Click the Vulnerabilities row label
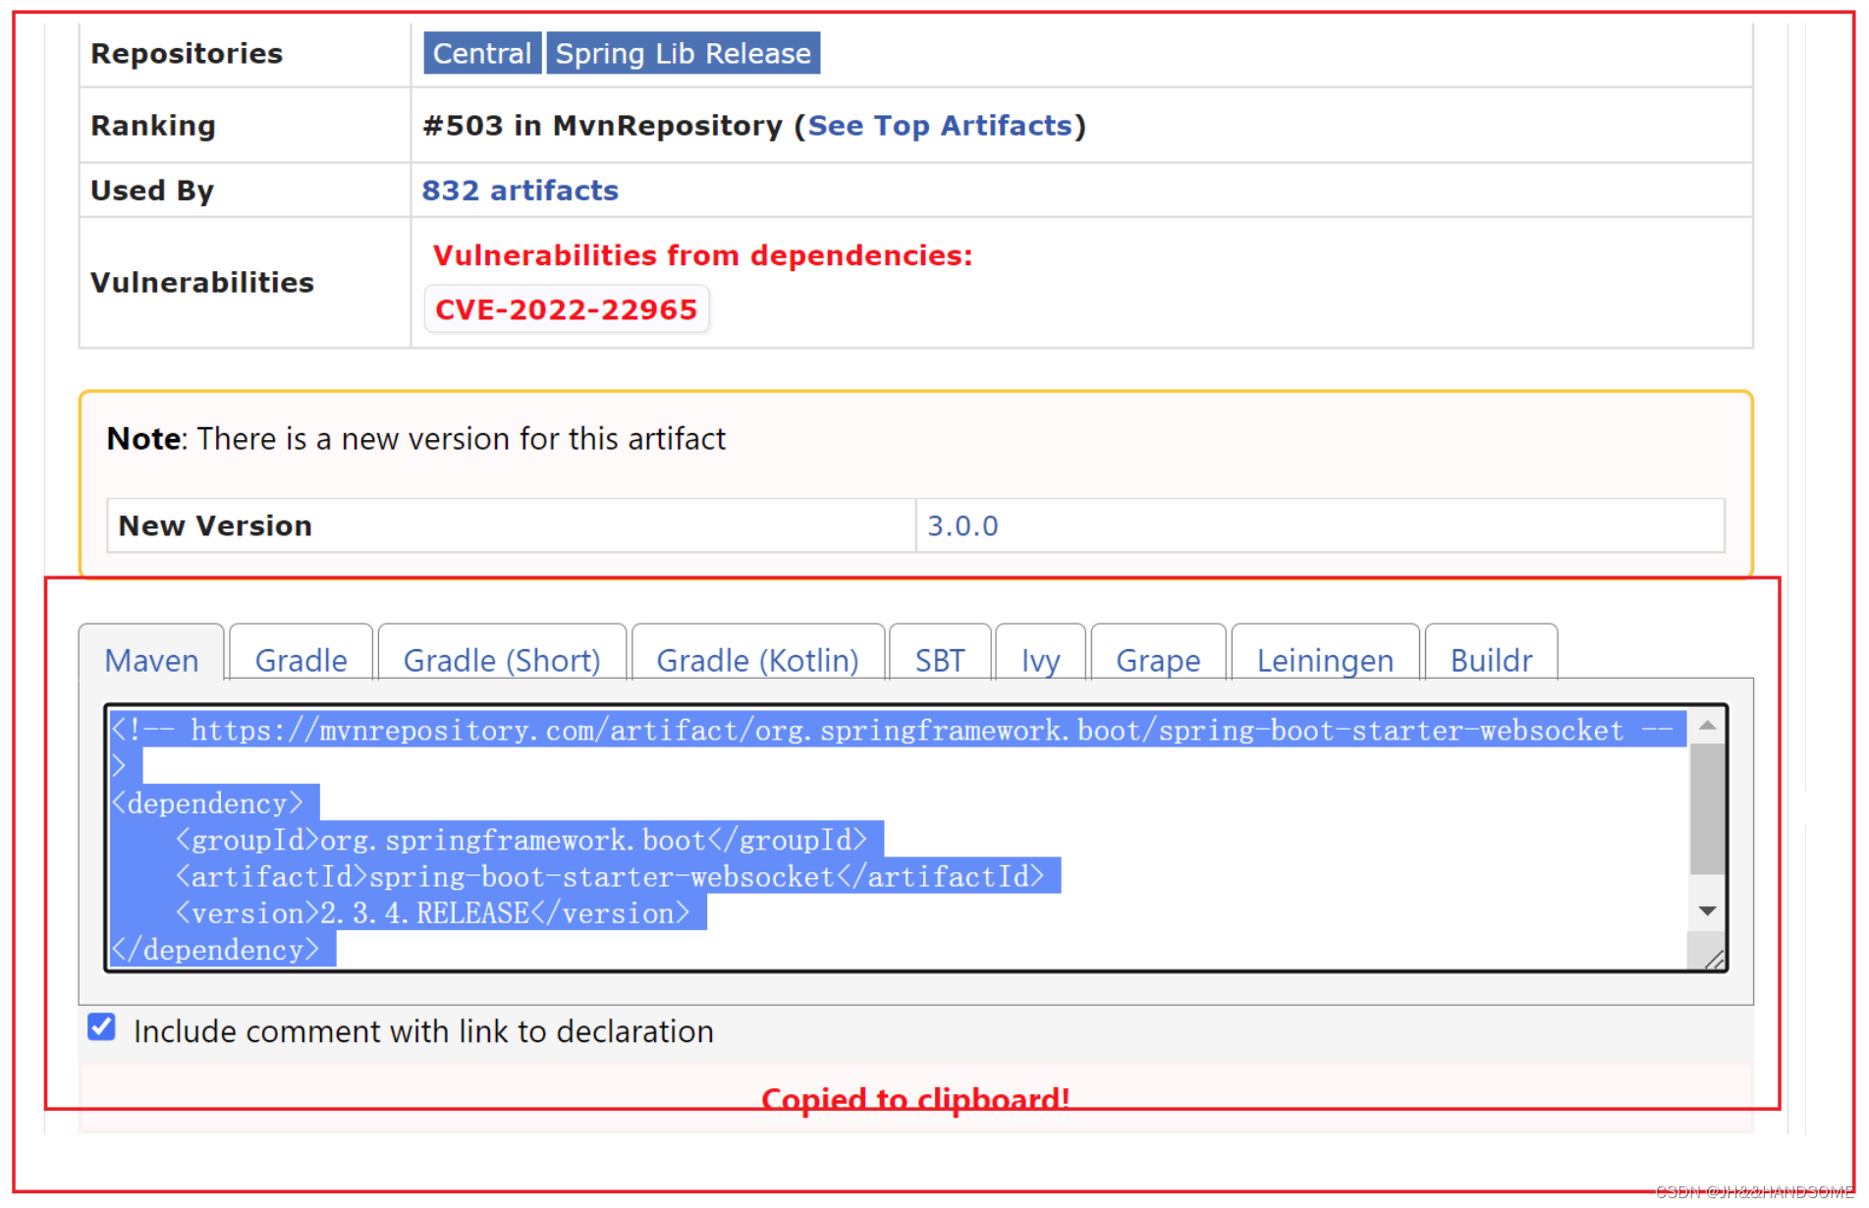 (202, 283)
